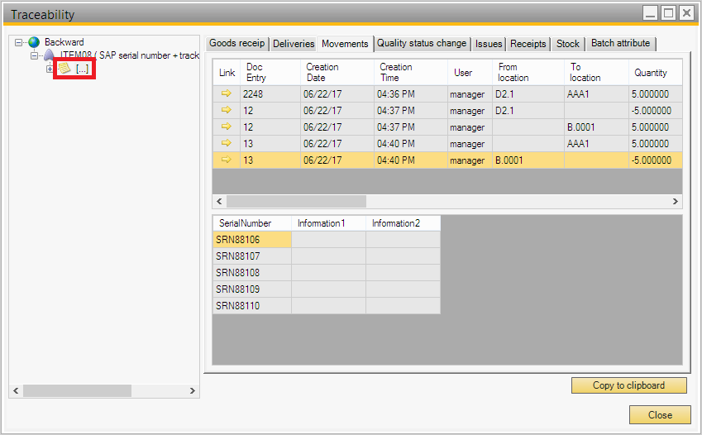702x435 pixels.
Task: Click the Backward globe icon in tree
Action: [x=34, y=42]
